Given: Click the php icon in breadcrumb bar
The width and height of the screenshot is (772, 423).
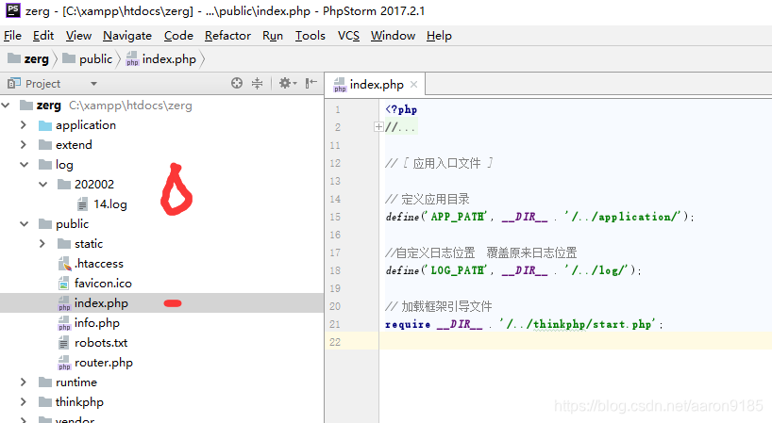Looking at the screenshot, I should (132, 59).
